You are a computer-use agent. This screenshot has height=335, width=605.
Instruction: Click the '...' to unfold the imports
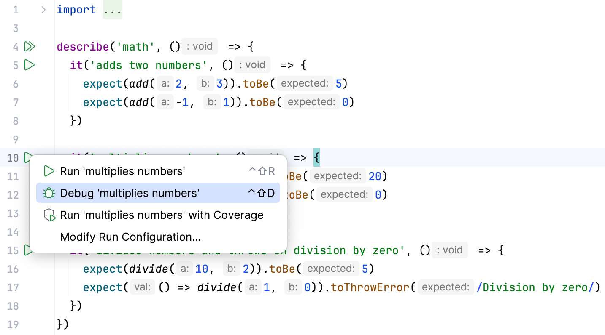point(112,9)
